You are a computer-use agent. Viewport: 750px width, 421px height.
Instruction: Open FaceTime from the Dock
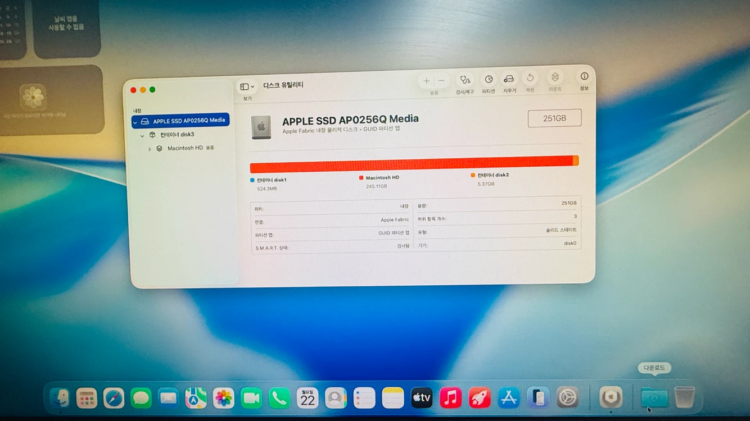point(251,398)
